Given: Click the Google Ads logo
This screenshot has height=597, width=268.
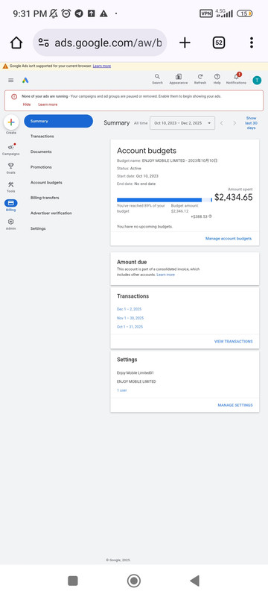Looking at the screenshot, I should coord(25,81).
